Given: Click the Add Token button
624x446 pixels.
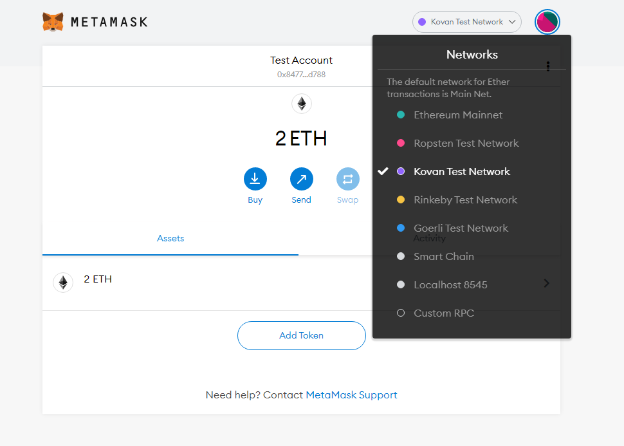Looking at the screenshot, I should coord(301,335).
